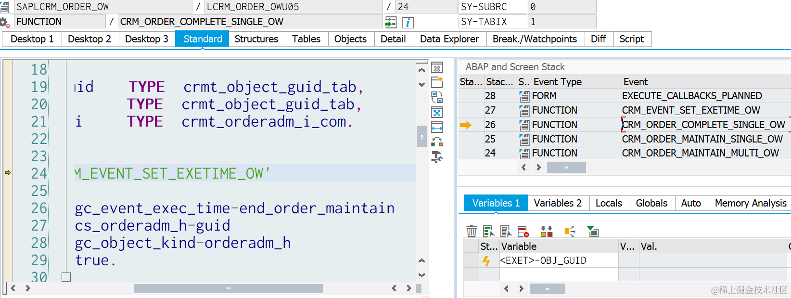Viewport: 791px width, 298px height.
Task: Click the Replace Tool swap icon
Action: click(x=437, y=98)
